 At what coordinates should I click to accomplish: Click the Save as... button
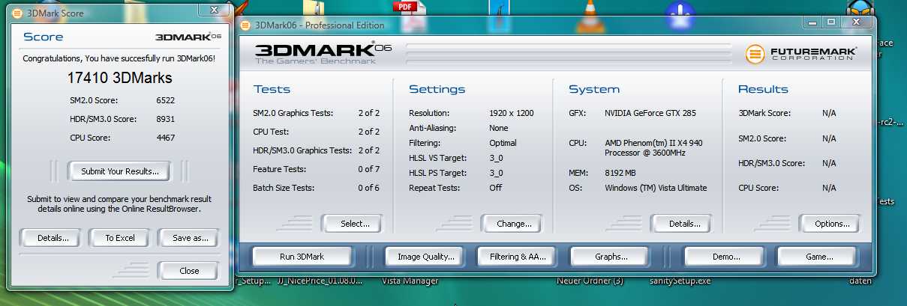(188, 238)
